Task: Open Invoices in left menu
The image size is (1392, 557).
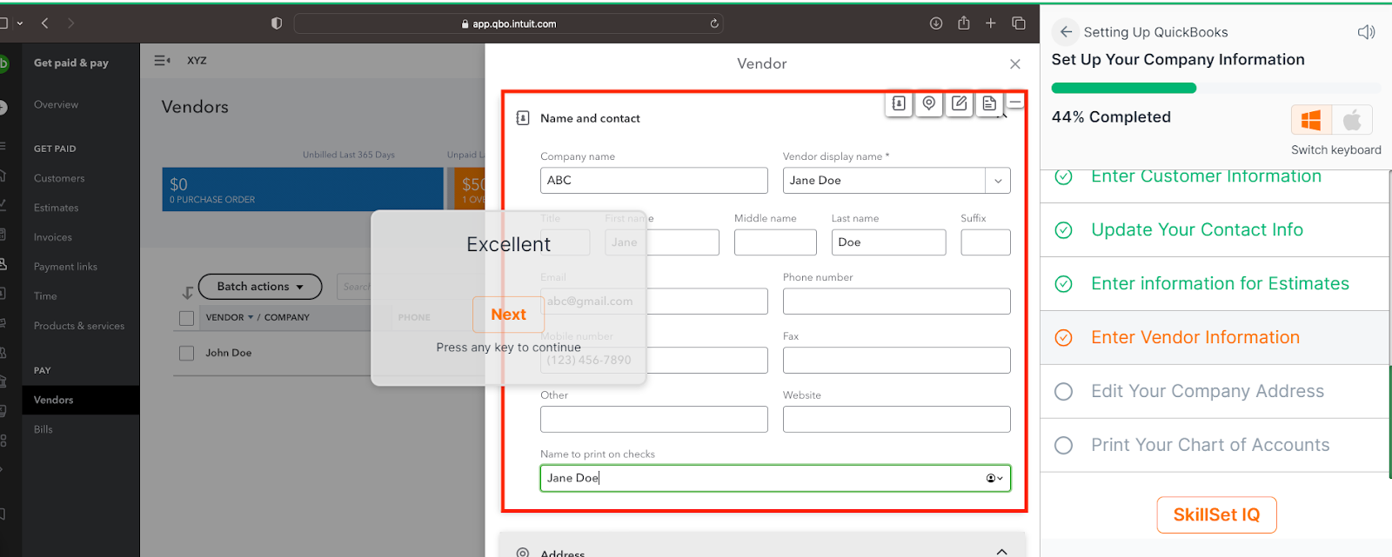Action: tap(52, 237)
